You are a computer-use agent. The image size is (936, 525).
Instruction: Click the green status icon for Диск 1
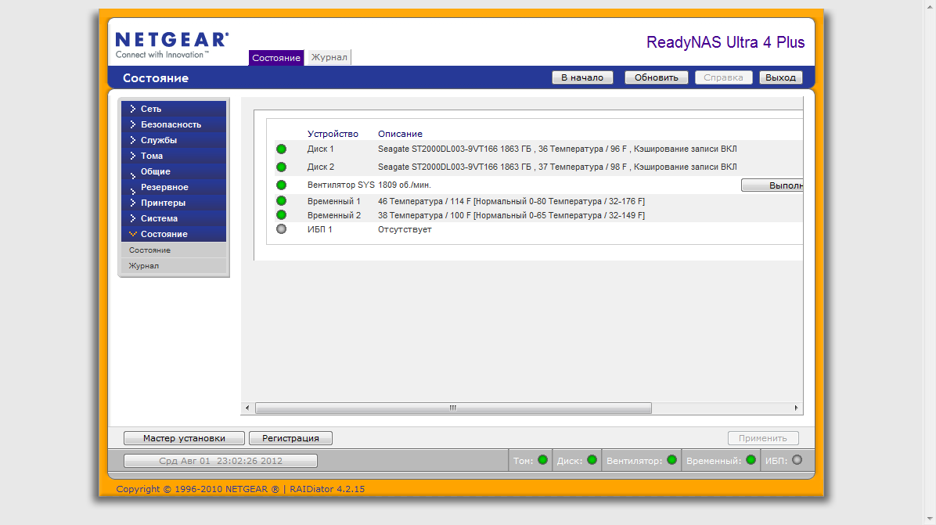click(x=281, y=149)
